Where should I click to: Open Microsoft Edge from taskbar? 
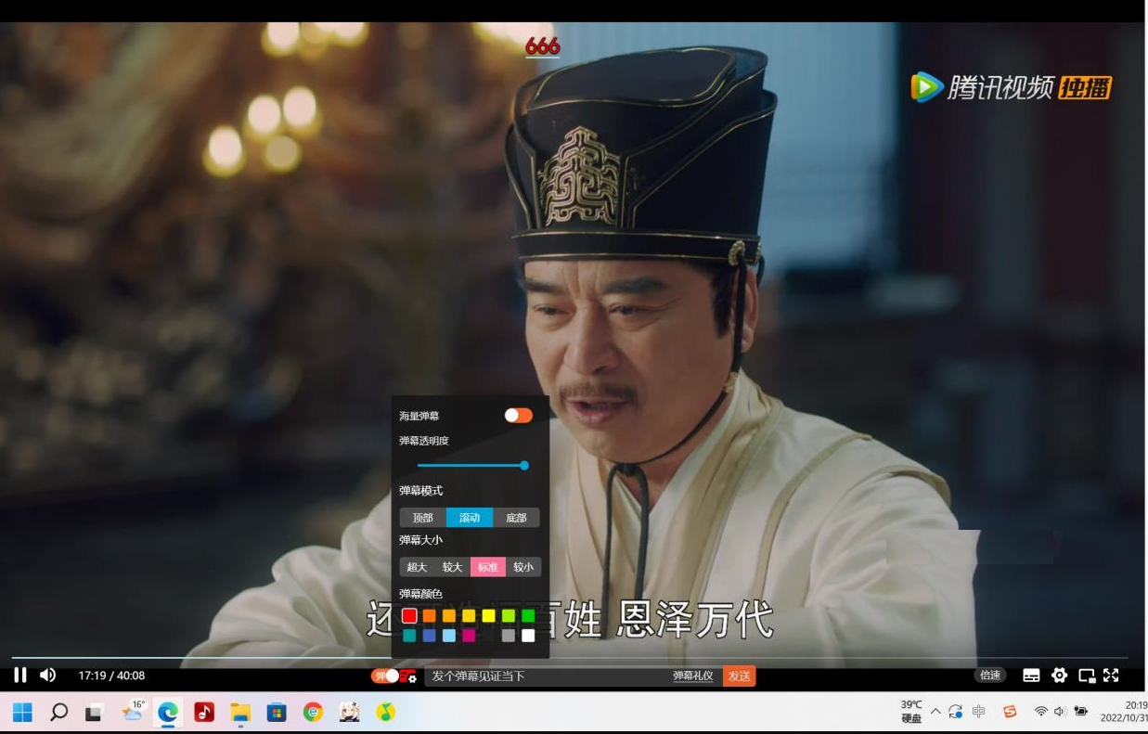point(167,712)
